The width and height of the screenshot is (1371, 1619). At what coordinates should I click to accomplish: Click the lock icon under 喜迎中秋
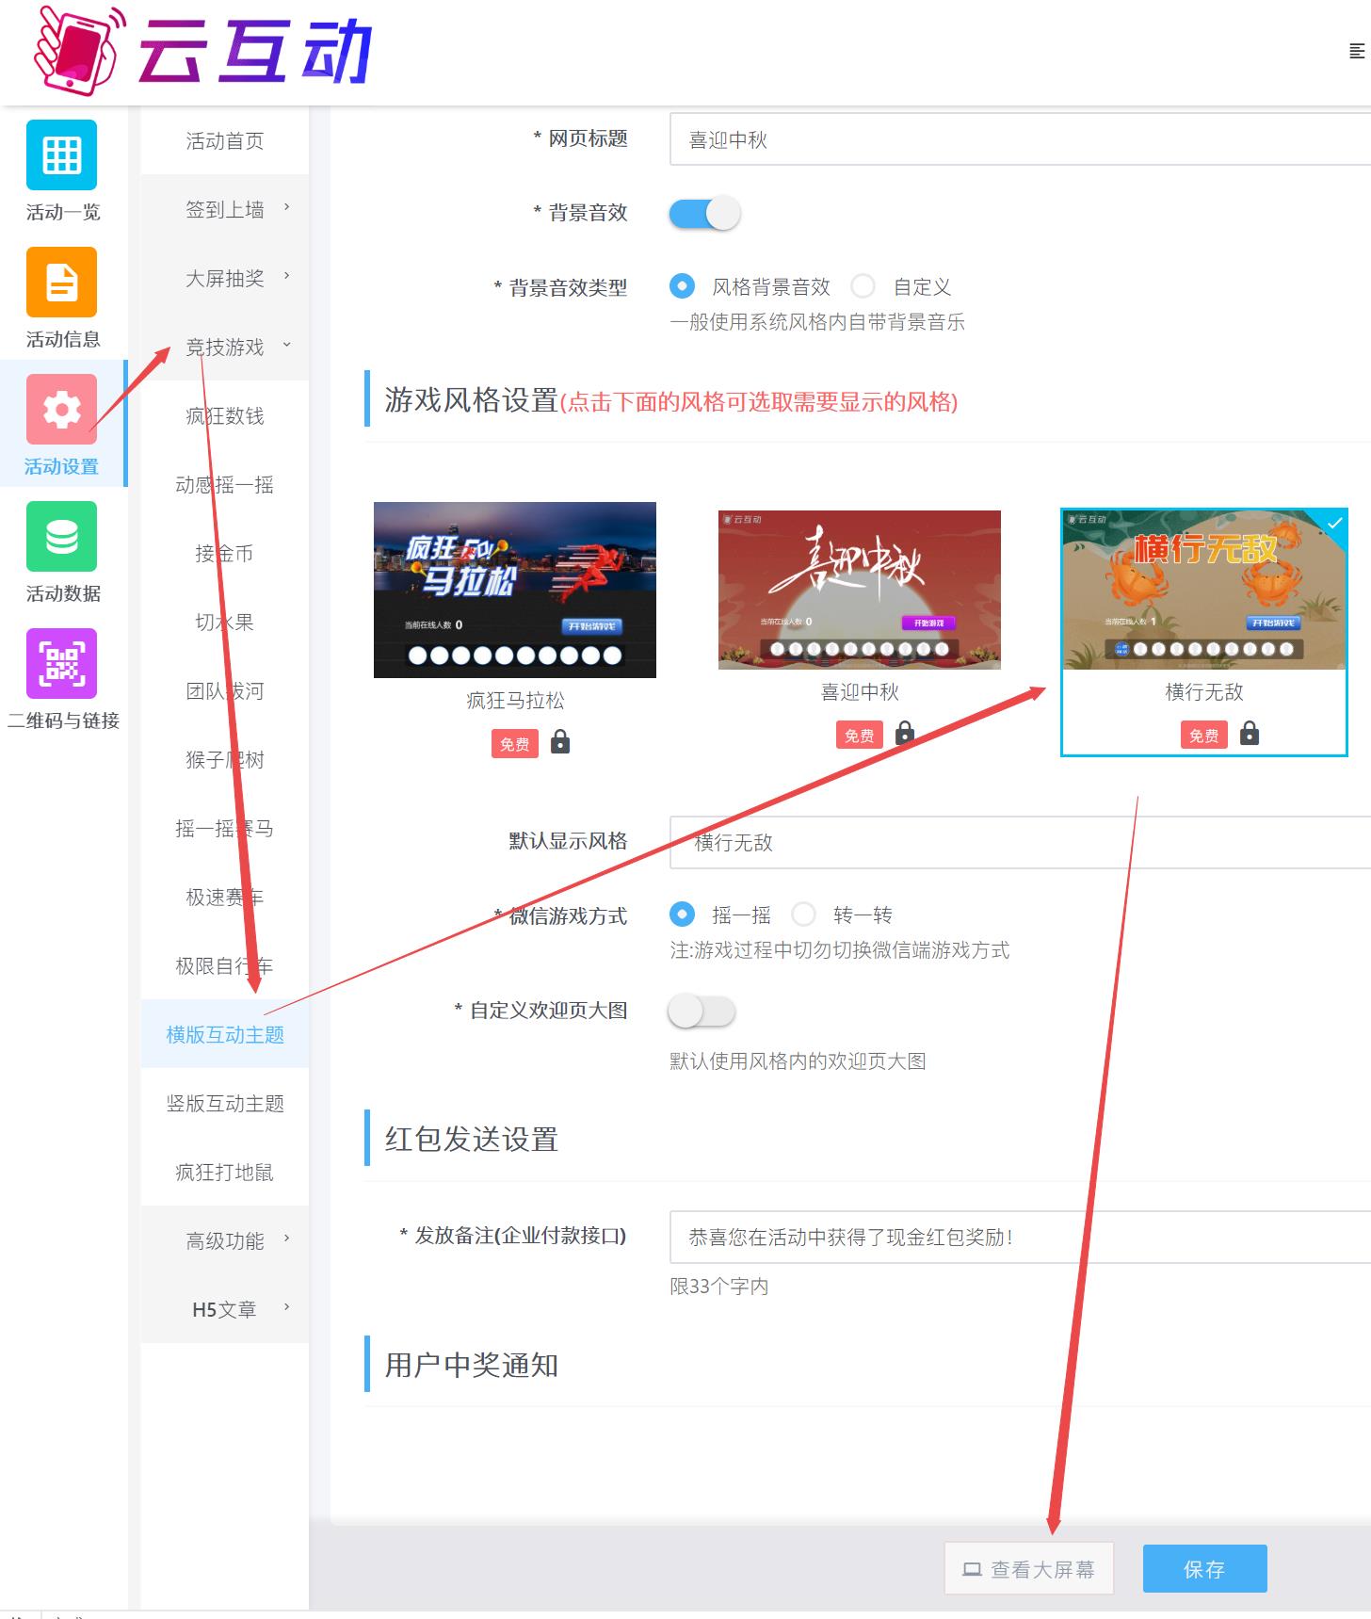905,734
